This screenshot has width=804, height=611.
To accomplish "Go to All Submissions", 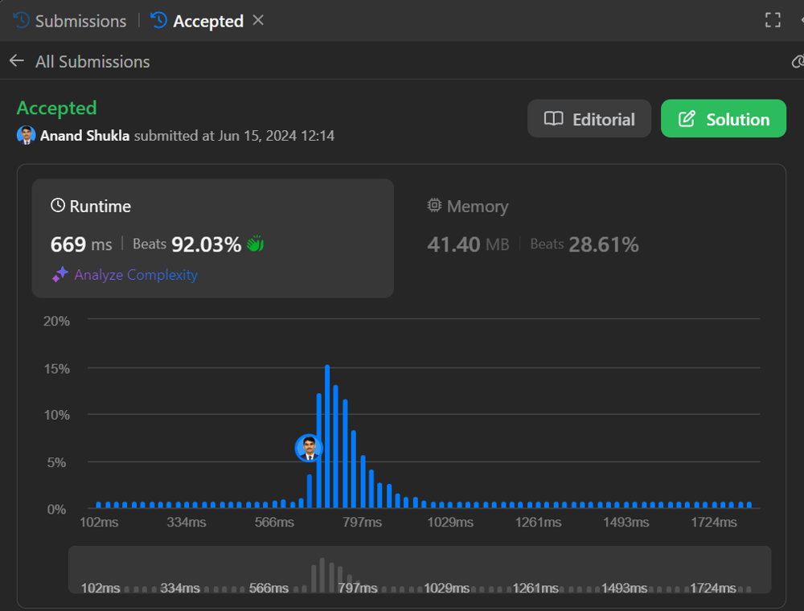I will [x=92, y=62].
